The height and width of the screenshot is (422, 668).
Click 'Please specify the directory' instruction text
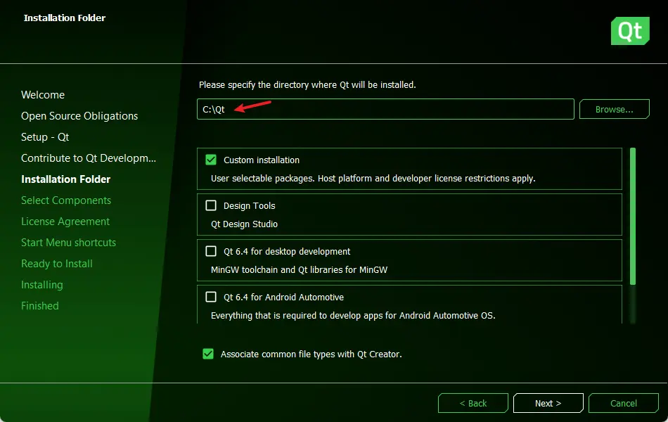(x=307, y=85)
